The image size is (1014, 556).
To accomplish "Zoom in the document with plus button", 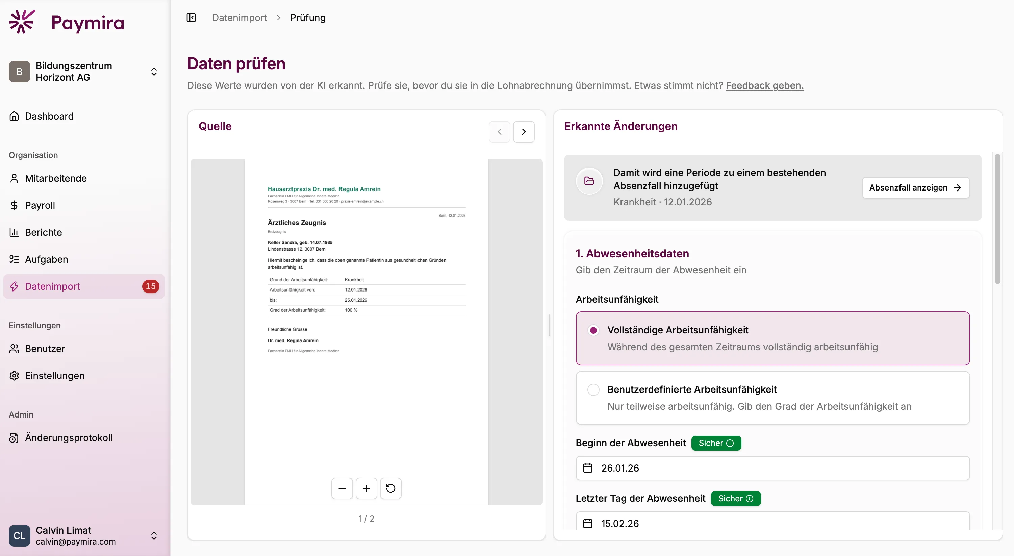I will [x=366, y=488].
